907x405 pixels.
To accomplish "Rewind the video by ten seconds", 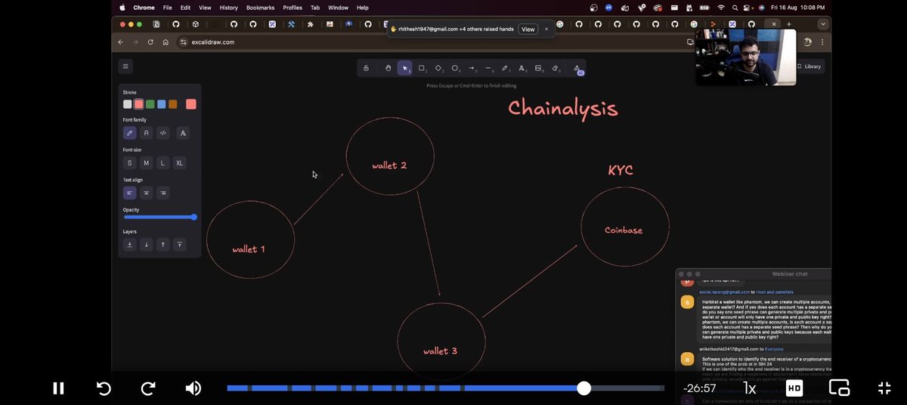I will [x=104, y=388].
